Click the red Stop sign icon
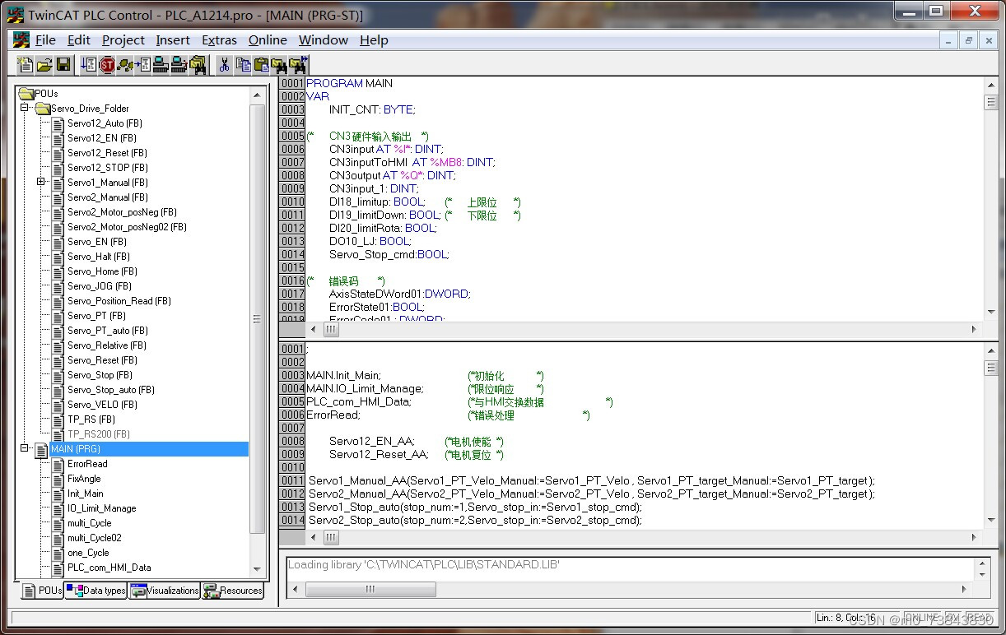Screen dimensions: 1006x635 (107, 65)
